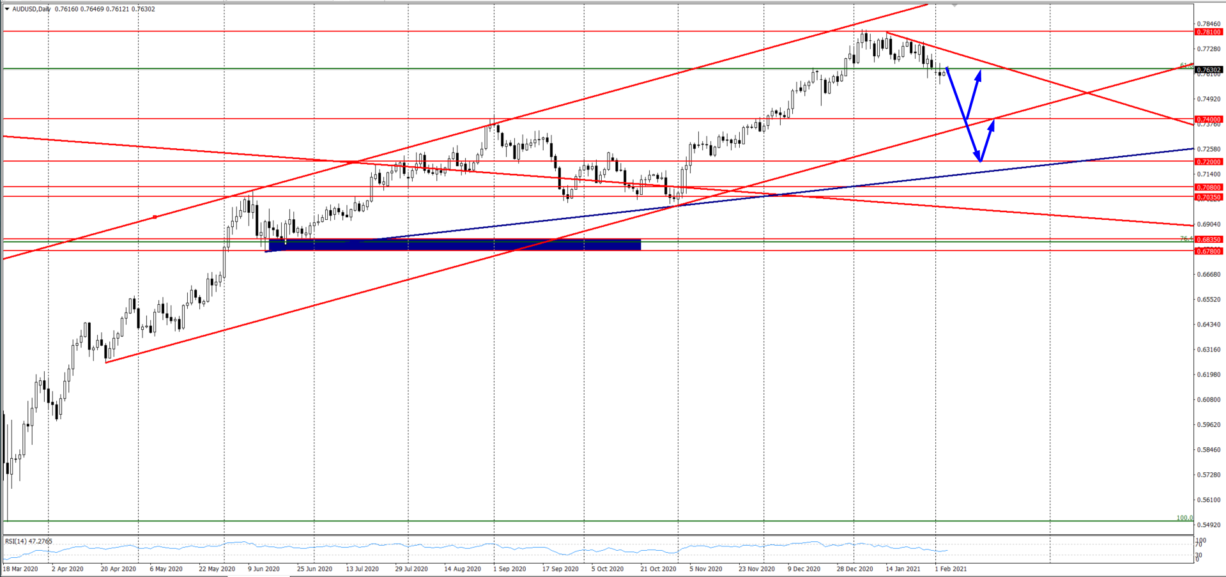Click the upper blue arrowhead near green line
This screenshot has width=1226, height=577.
pyautogui.click(x=977, y=75)
